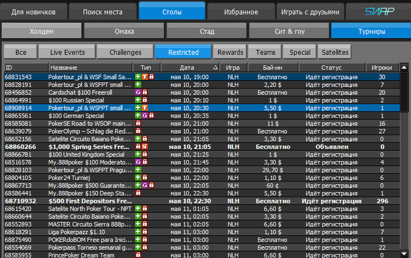This screenshot has width=411, height=258.
Task: Click scrollbar up arrow of tournament list
Action: point(404,67)
